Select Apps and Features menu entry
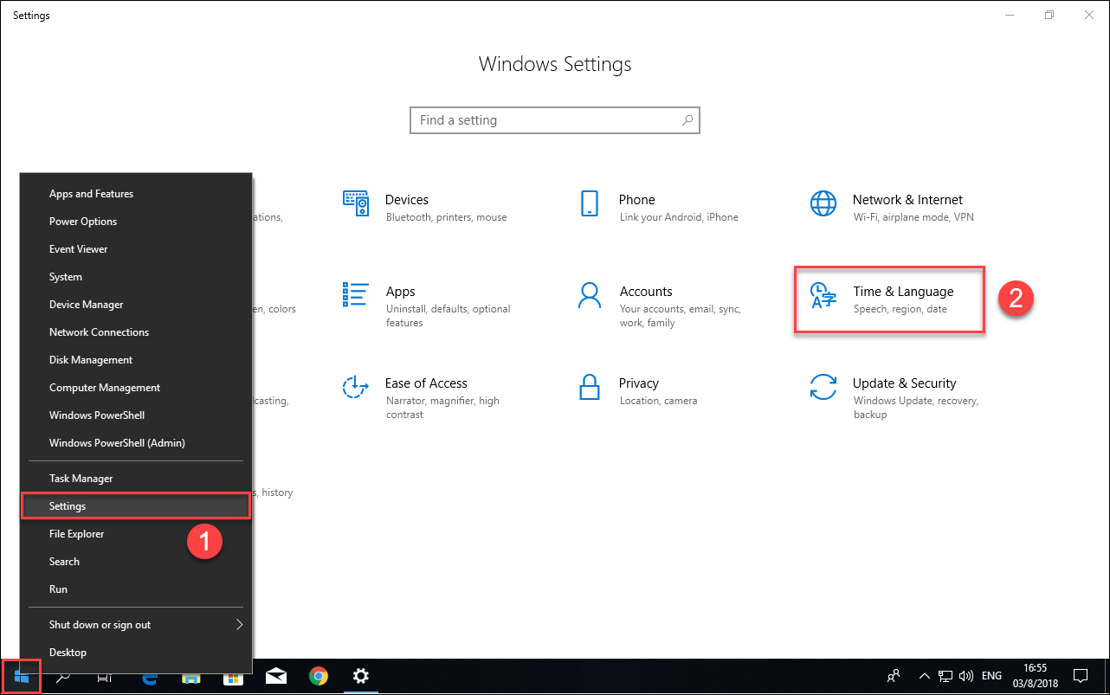This screenshot has width=1110, height=695. coord(136,194)
